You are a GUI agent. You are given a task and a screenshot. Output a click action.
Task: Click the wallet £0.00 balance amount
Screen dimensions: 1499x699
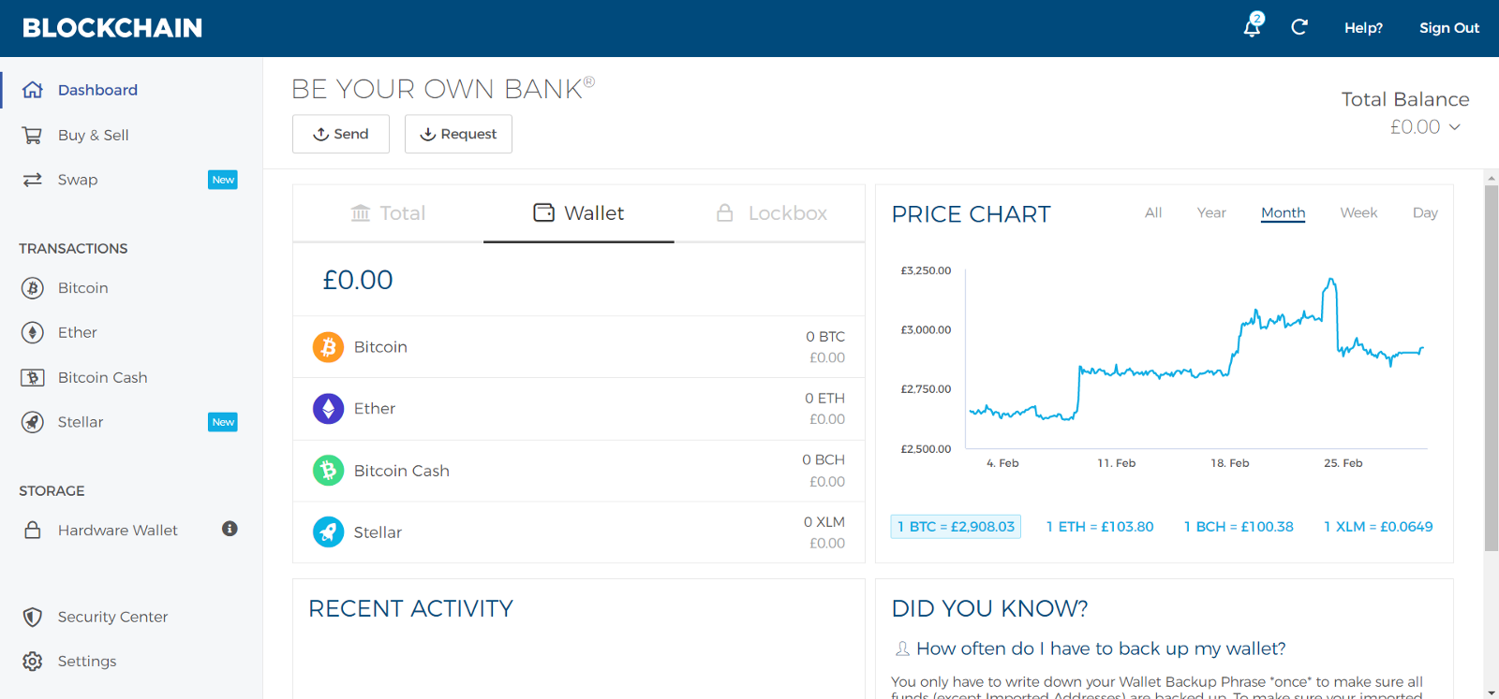[358, 280]
